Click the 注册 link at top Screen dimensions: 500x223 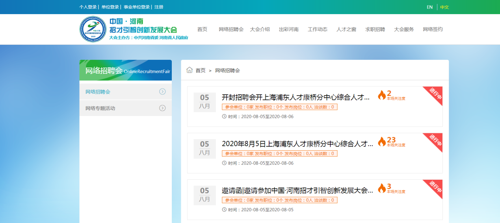(x=159, y=7)
